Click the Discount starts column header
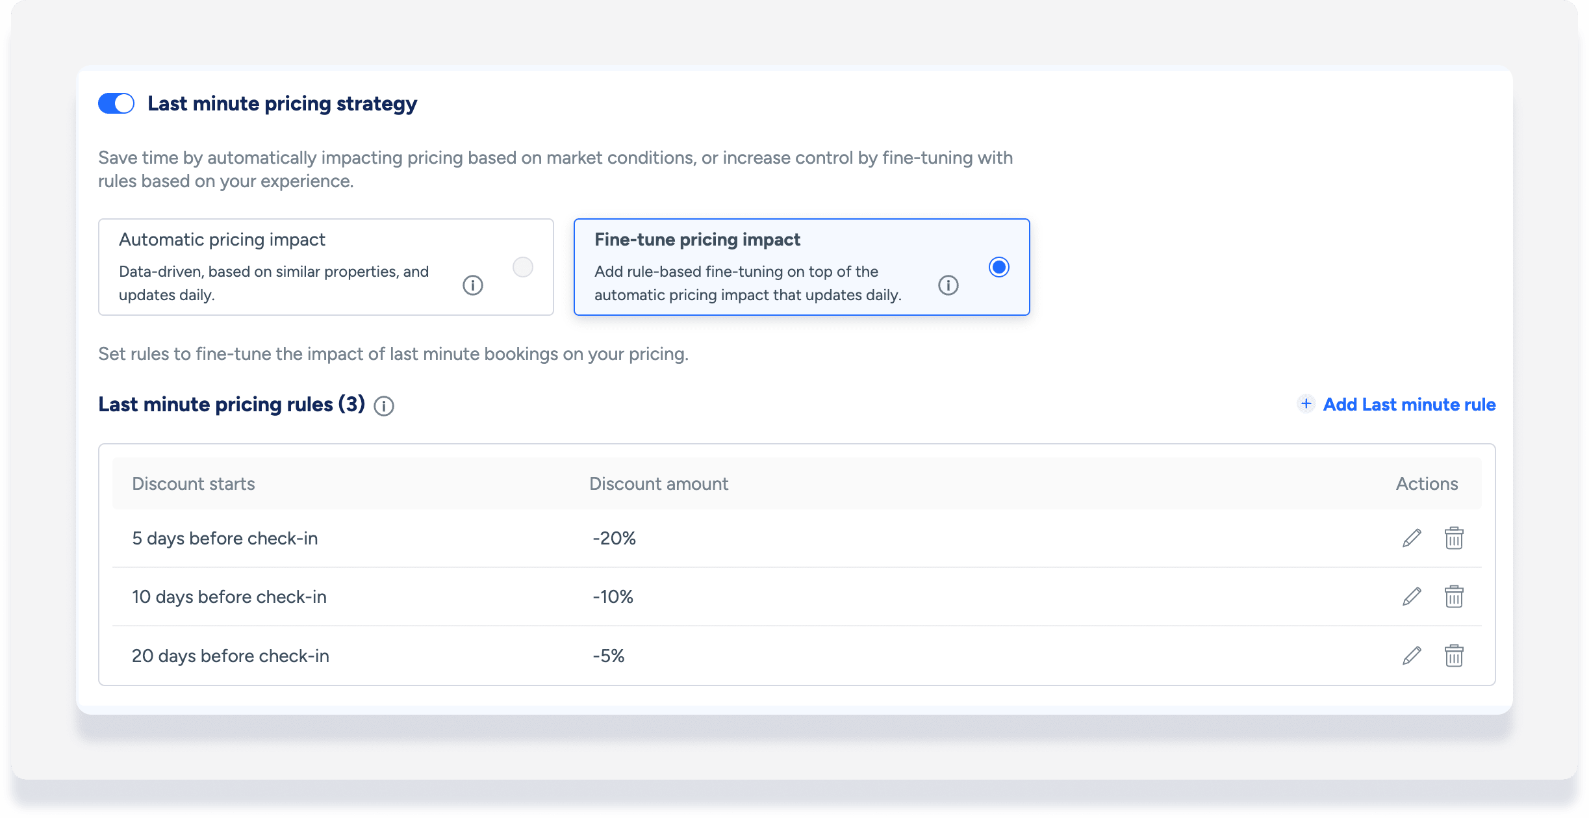The width and height of the screenshot is (1589, 818). (194, 484)
